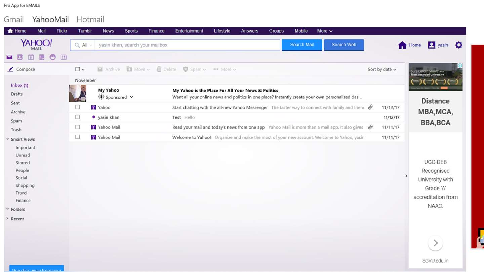The image size is (484, 272).
Task: Open the Spam dropdown
Action: (x=194, y=69)
